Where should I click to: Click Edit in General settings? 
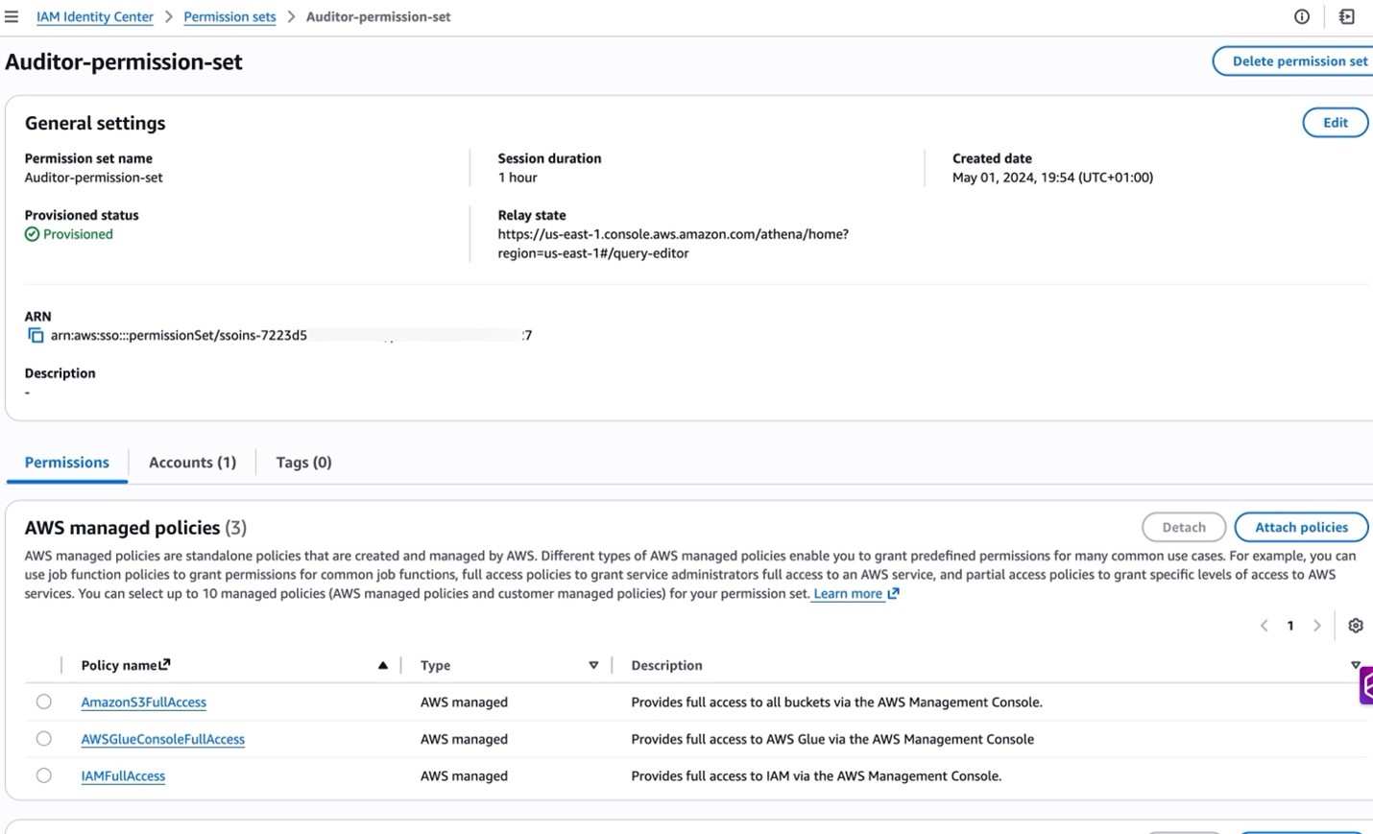pyautogui.click(x=1335, y=123)
